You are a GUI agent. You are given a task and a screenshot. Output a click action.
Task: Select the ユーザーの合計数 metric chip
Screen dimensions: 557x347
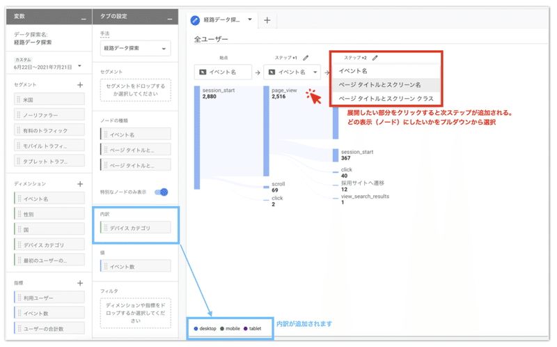click(49, 328)
